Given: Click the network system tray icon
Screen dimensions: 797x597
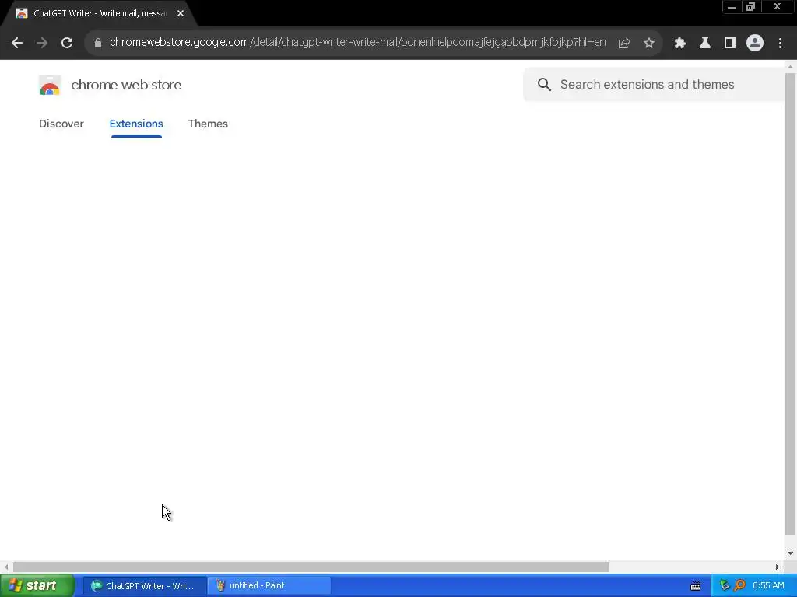Looking at the screenshot, I should pyautogui.click(x=725, y=585).
